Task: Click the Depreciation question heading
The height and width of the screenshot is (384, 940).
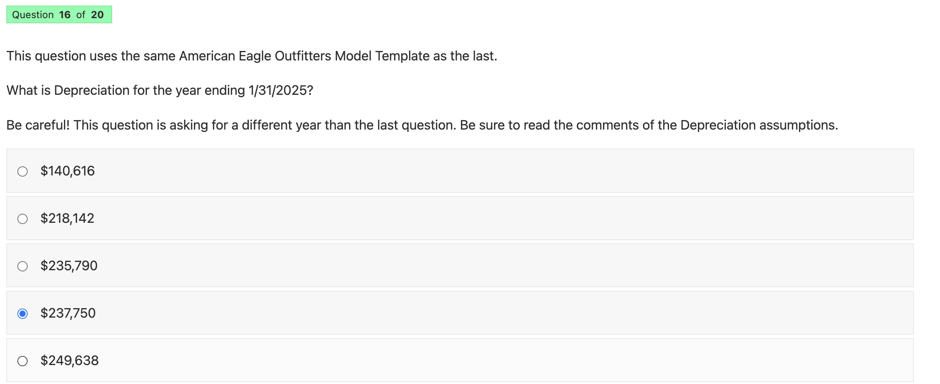Action: tap(160, 90)
